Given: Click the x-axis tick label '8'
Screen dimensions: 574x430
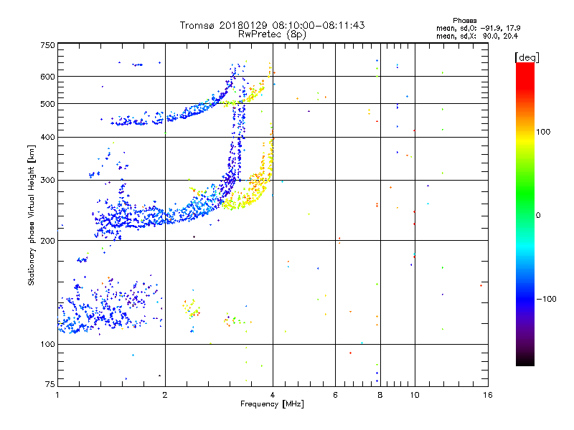Looking at the screenshot, I should point(380,395).
